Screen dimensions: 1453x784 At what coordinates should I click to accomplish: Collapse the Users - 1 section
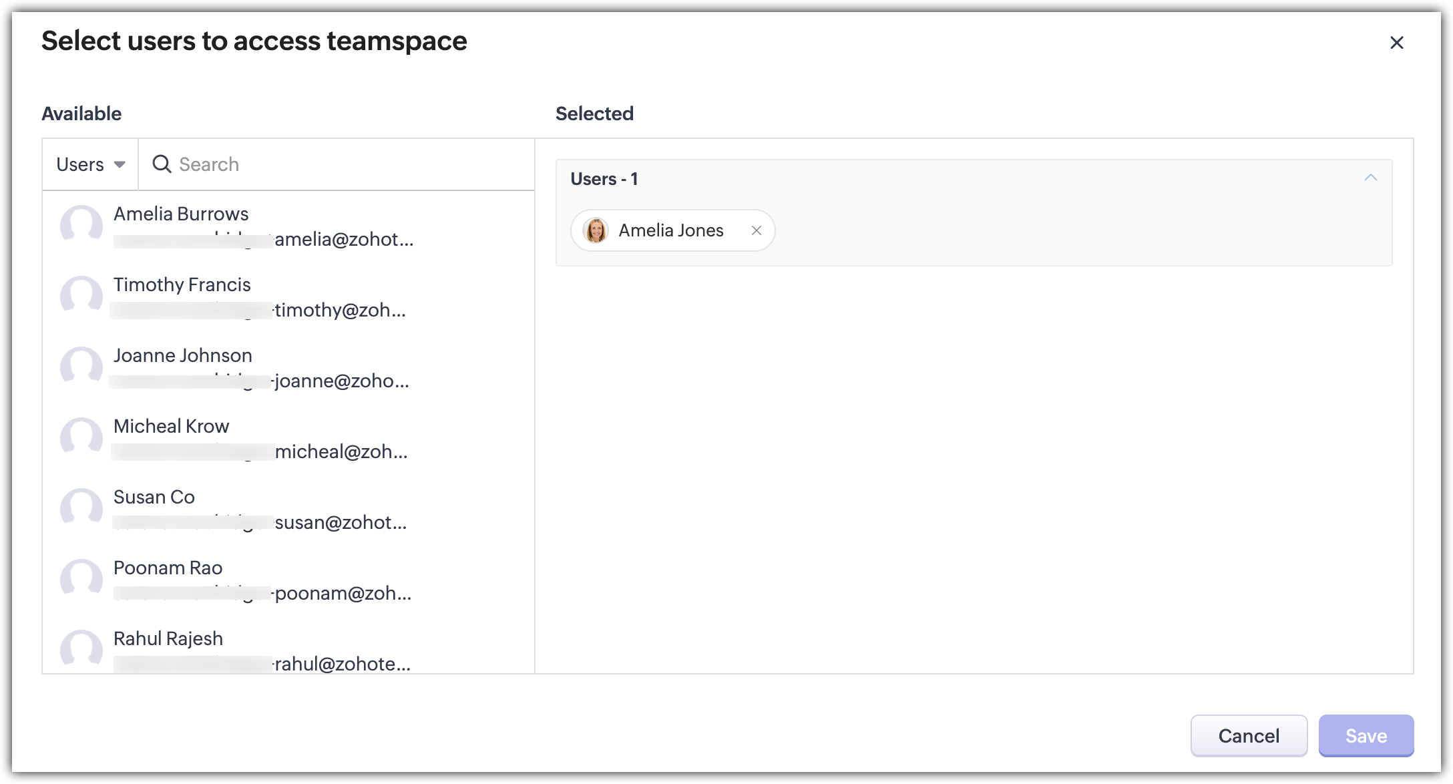coord(1370,178)
